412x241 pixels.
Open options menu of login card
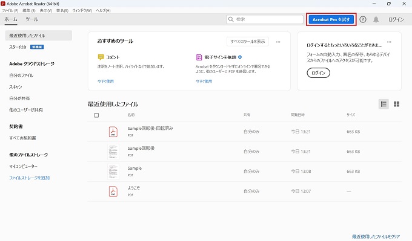click(x=389, y=42)
